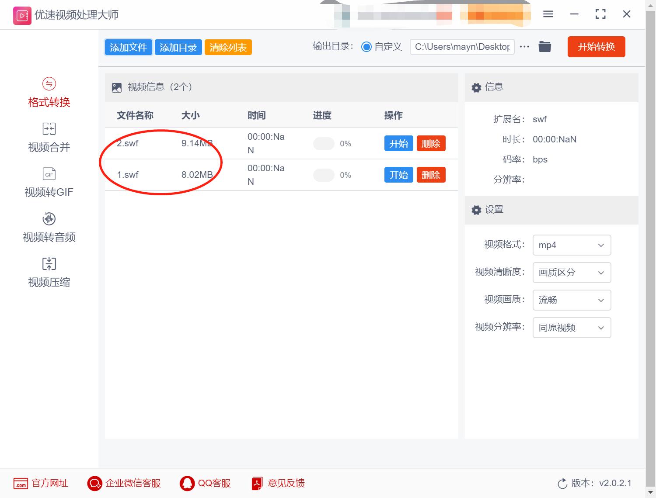Image resolution: width=656 pixels, height=498 pixels.
Task: Click the output directory path input field
Action: pos(462,47)
